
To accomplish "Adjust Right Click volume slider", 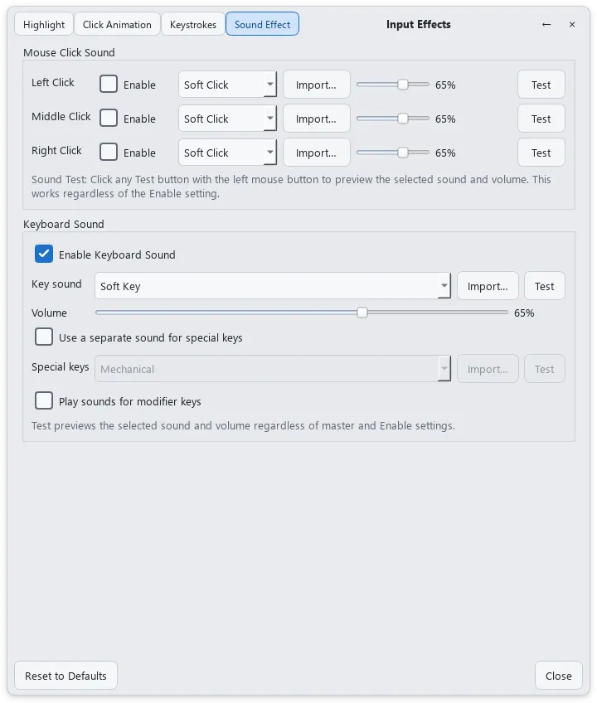I will [393, 153].
